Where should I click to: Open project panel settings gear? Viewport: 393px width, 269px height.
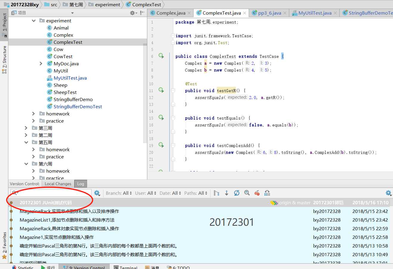point(133,13)
